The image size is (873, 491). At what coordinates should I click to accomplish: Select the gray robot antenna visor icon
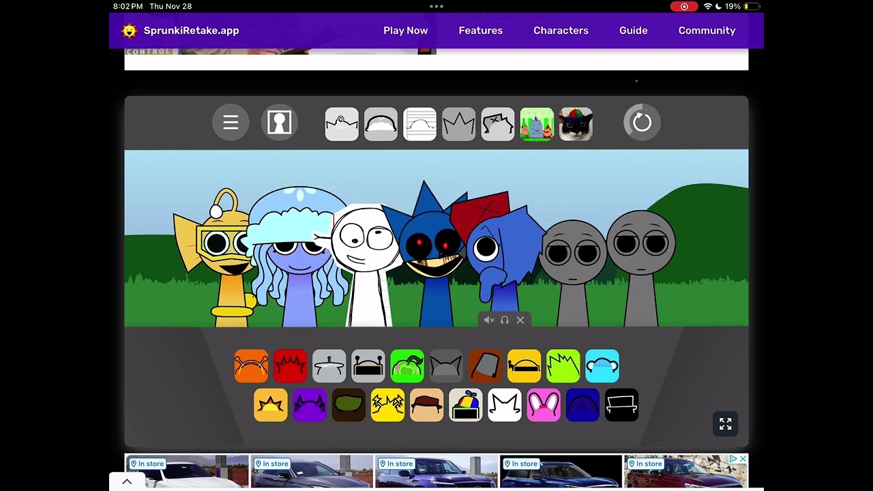pos(368,366)
